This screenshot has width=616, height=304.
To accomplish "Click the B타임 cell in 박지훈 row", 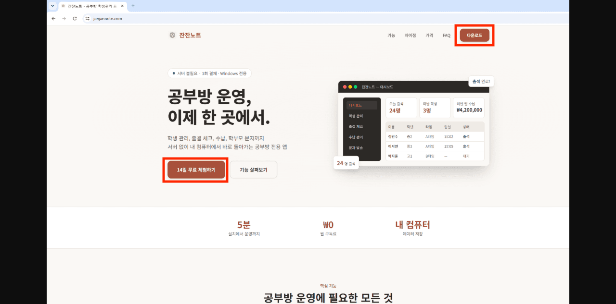I will [430, 156].
